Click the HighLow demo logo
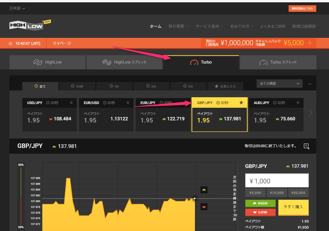This screenshot has width=329, height=231. [x=30, y=25]
